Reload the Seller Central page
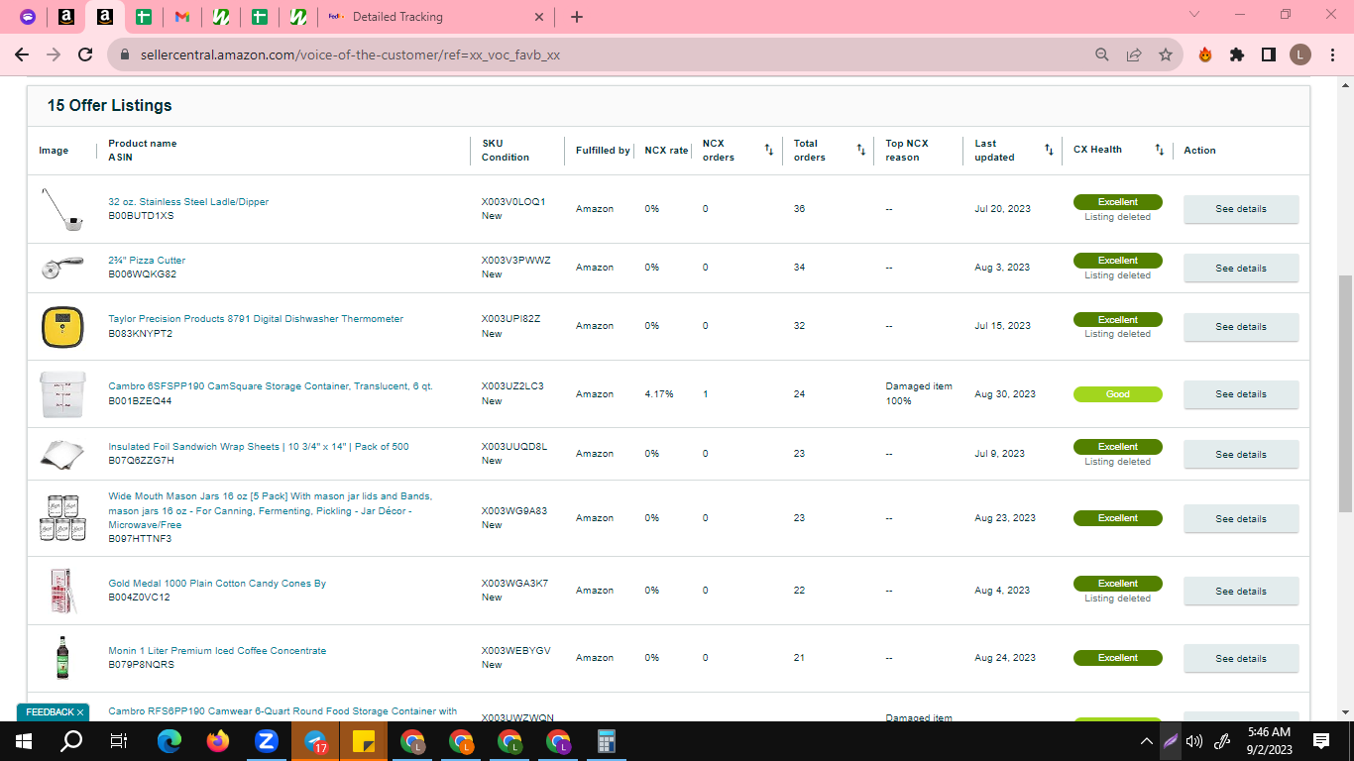Viewport: 1354px width, 761px height. tap(85, 54)
